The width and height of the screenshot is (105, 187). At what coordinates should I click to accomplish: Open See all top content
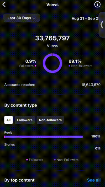click(x=94, y=180)
